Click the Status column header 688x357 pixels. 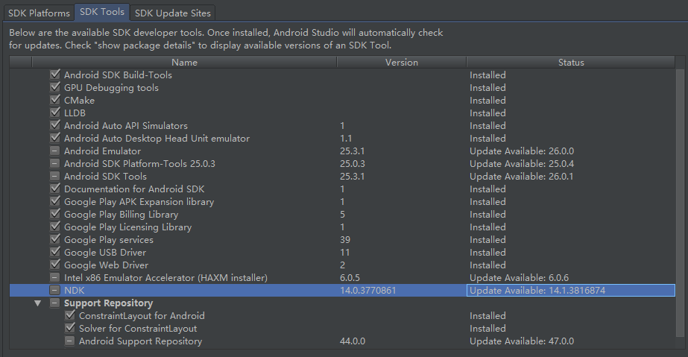[x=571, y=63]
